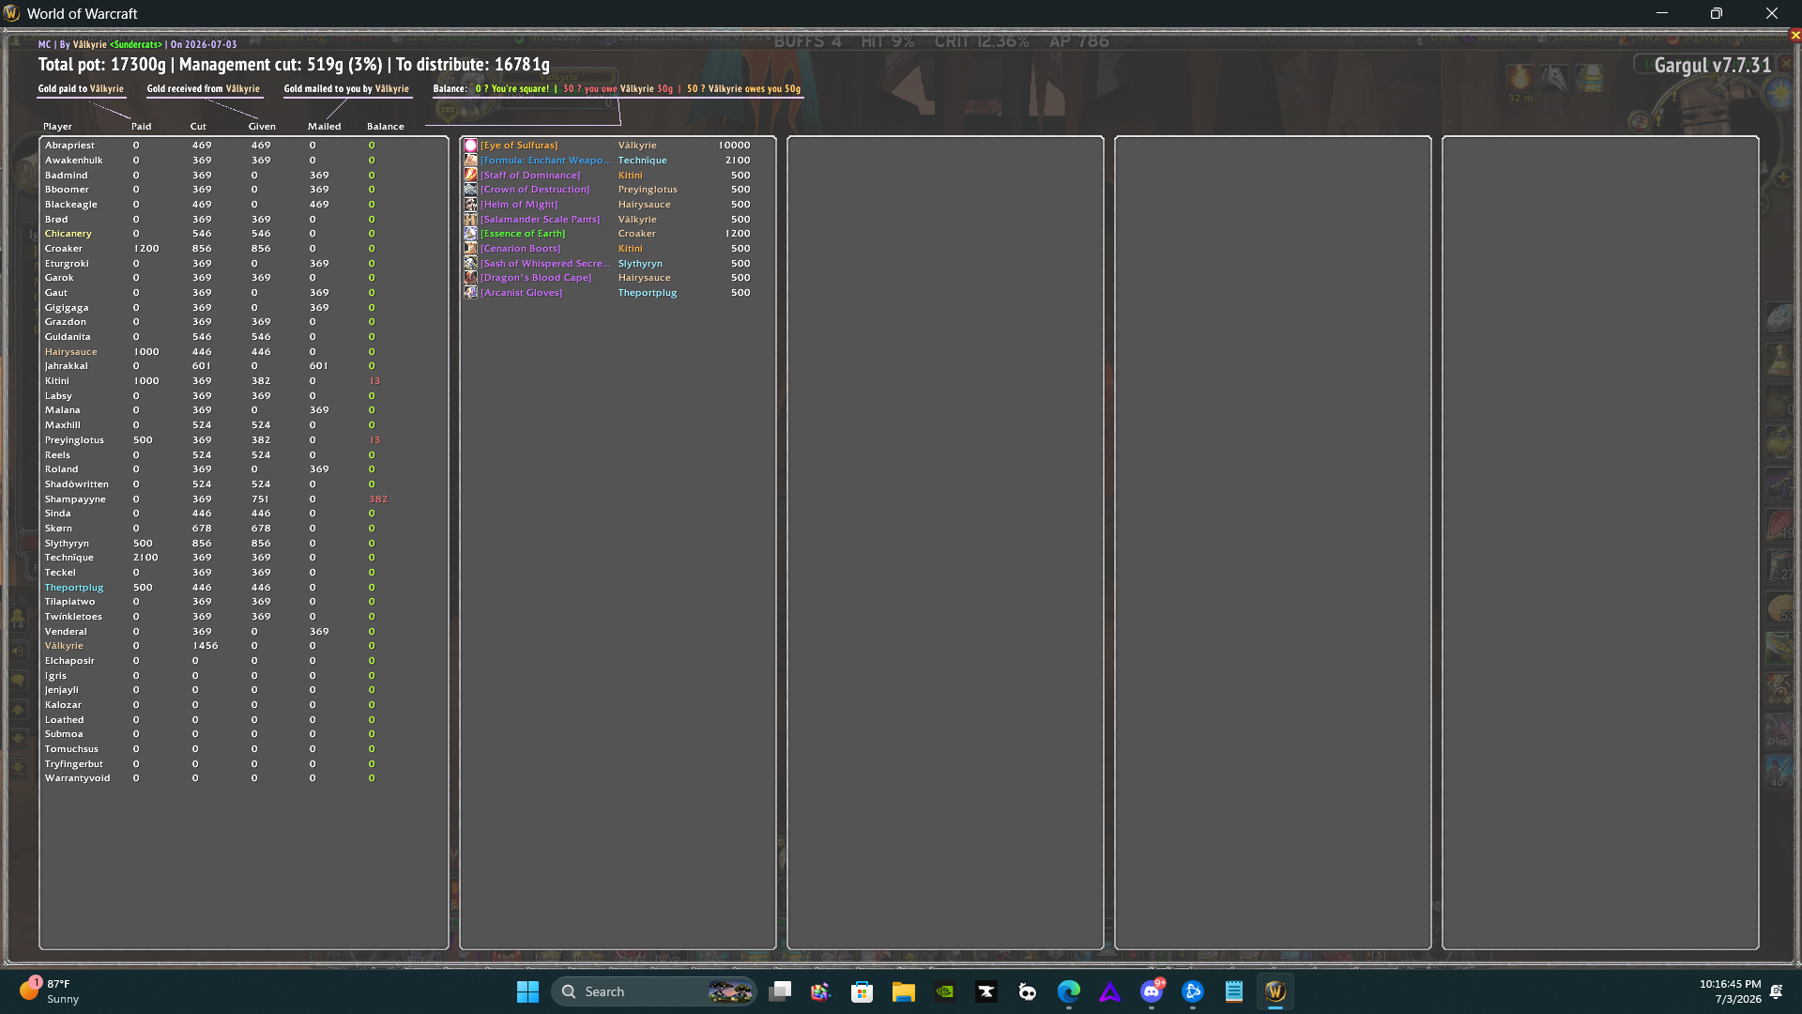Click the Balance column header
The height and width of the screenshot is (1014, 1802).
(386, 127)
